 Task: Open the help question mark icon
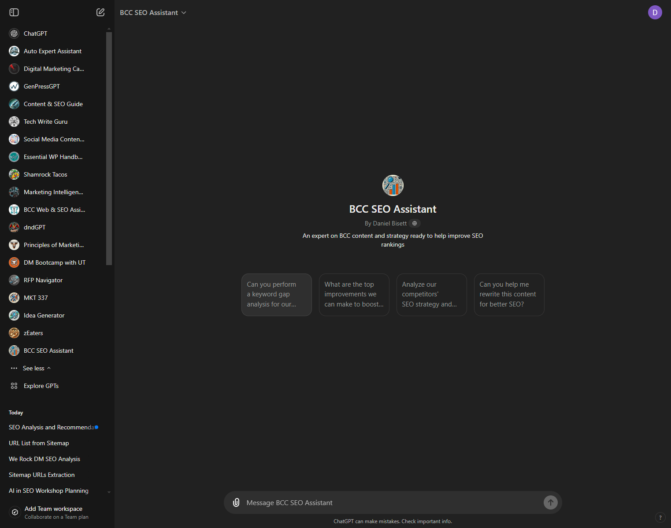(660, 517)
